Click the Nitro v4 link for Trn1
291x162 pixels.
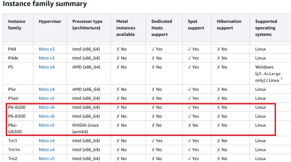[x=47, y=141]
